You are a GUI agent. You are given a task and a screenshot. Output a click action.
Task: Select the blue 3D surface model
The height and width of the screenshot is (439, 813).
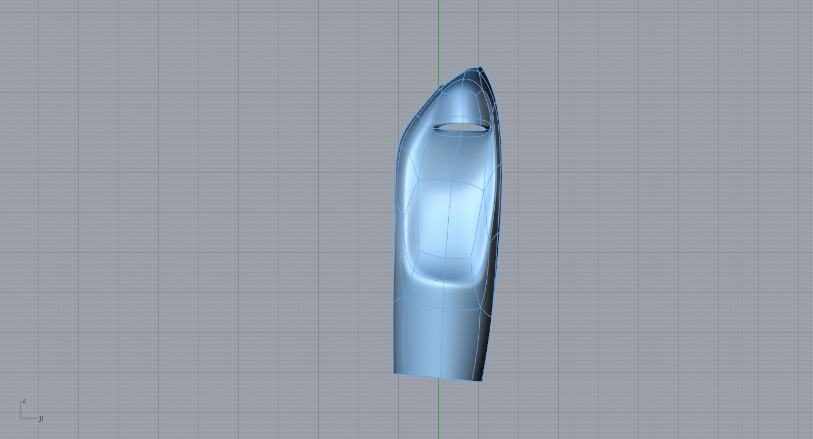tap(446, 224)
